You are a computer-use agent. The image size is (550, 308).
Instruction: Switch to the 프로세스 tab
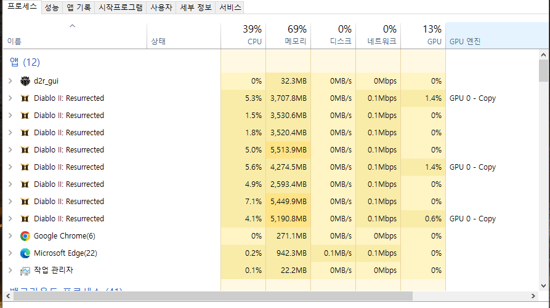click(22, 6)
